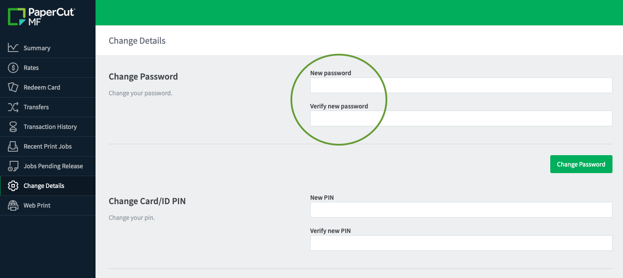The width and height of the screenshot is (623, 278).
Task: Open Transaction History page
Action: 48,127
